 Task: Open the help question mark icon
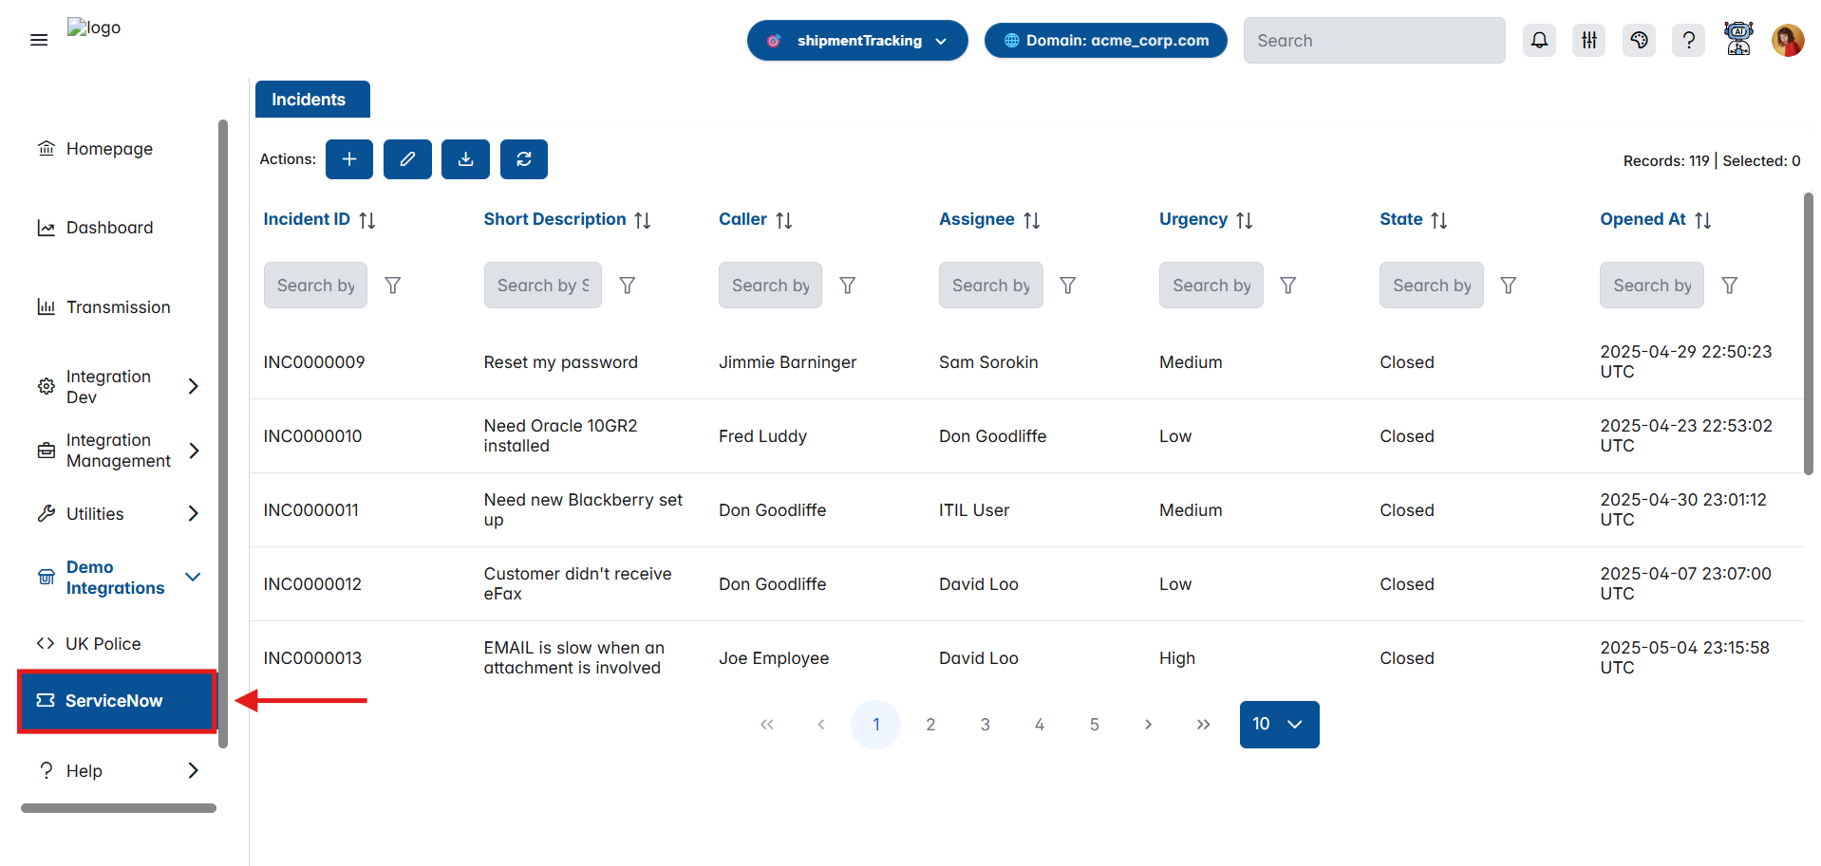coord(1688,40)
